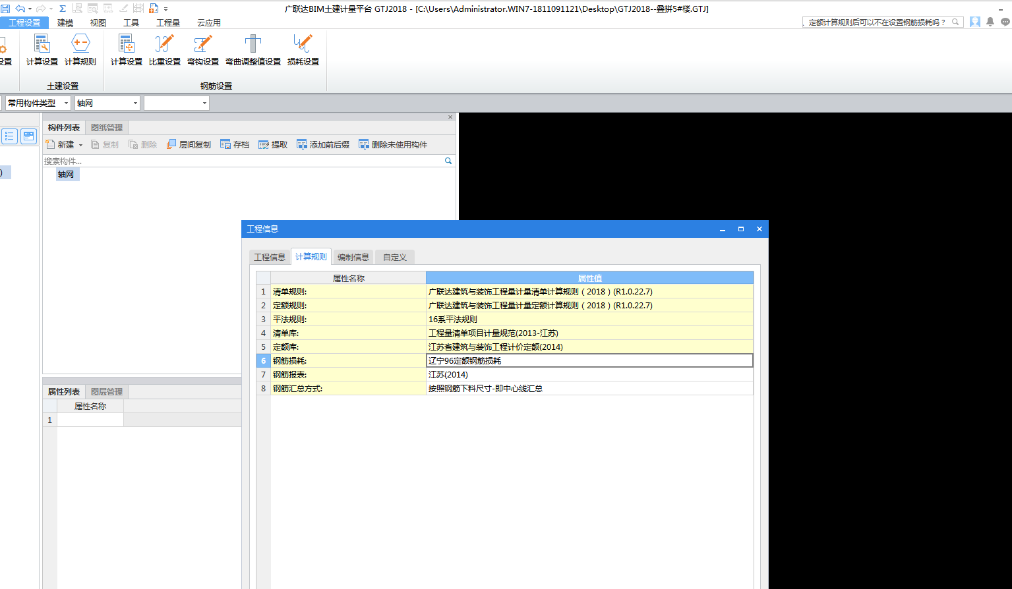
Task: Click the new-file icon in quick access toolbar
Action: coord(154,9)
